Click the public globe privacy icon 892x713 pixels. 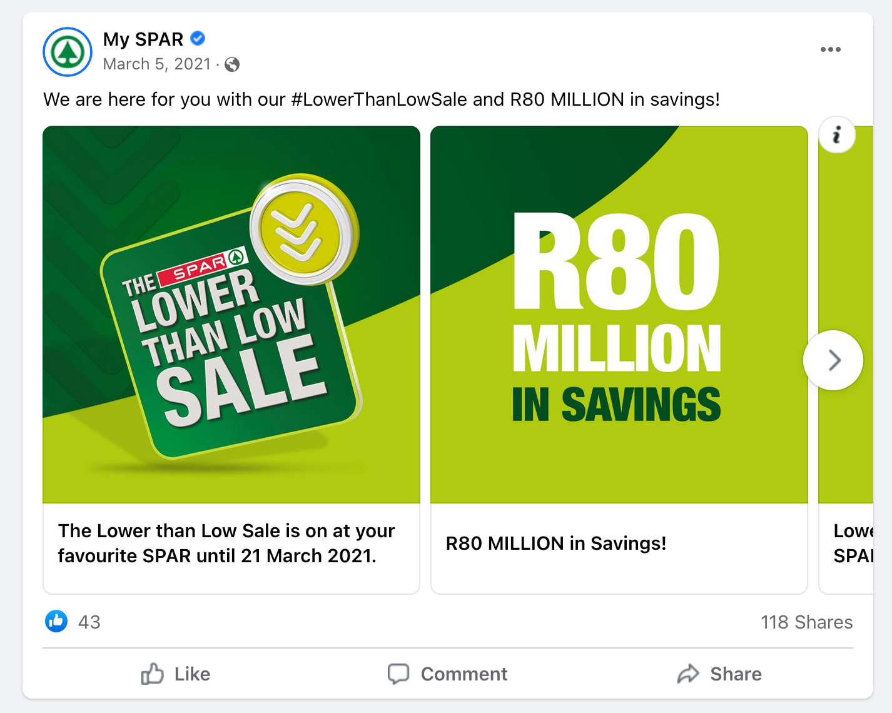click(x=232, y=64)
